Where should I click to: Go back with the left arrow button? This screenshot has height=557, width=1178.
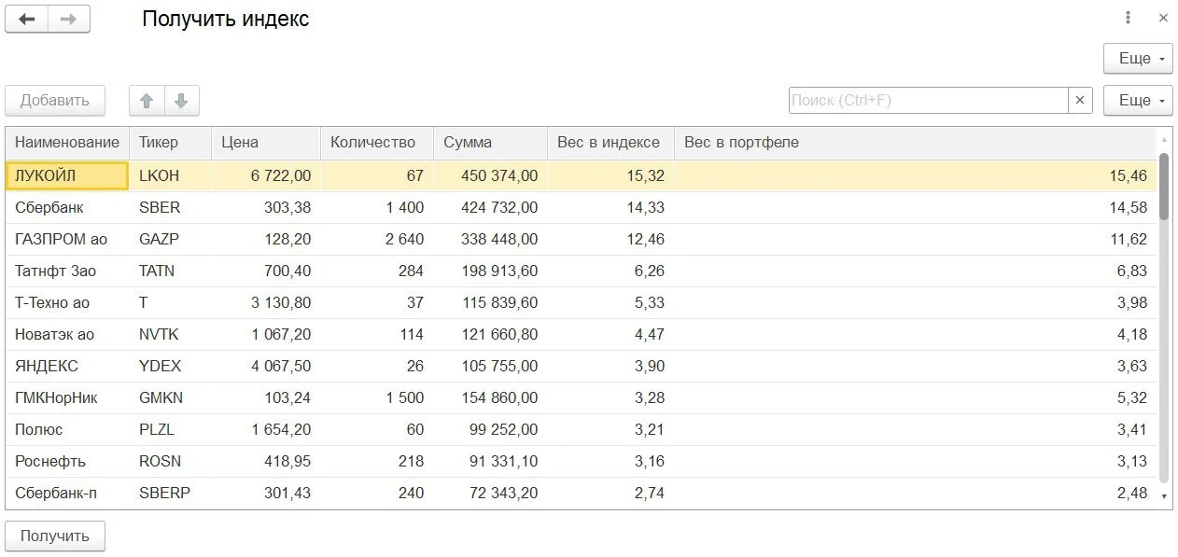26,19
